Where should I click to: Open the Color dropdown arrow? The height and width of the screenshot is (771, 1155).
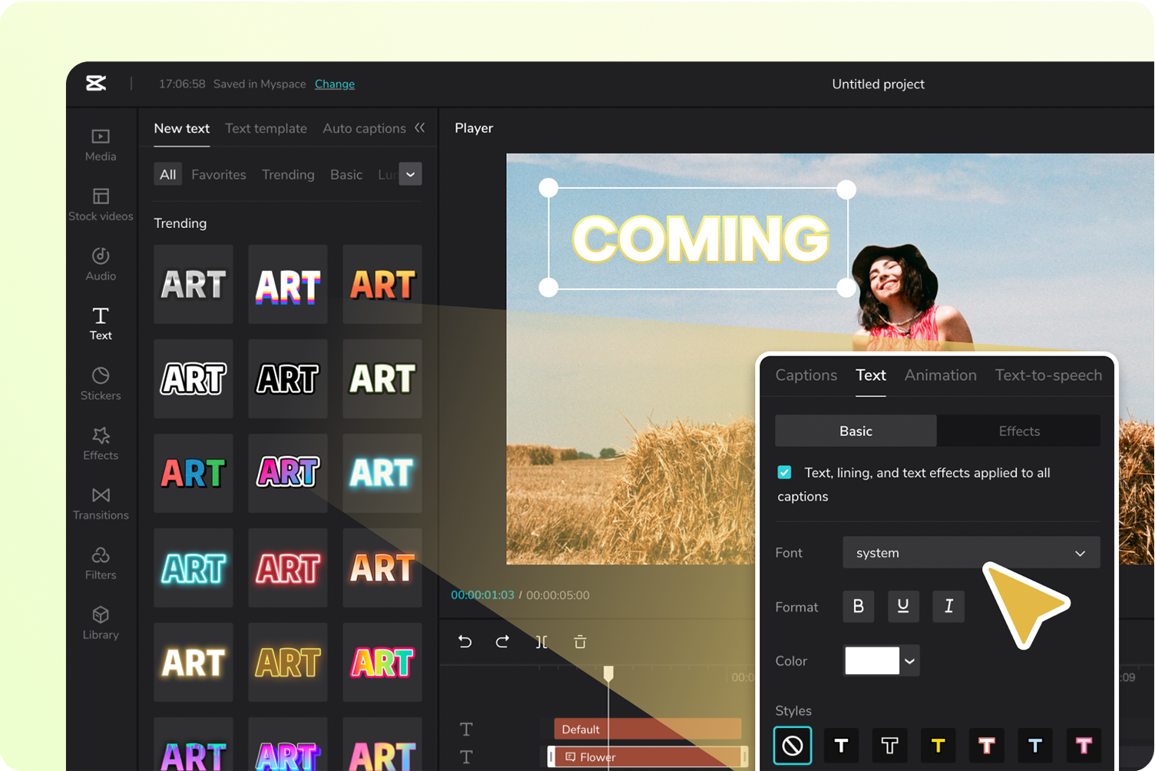click(910, 661)
